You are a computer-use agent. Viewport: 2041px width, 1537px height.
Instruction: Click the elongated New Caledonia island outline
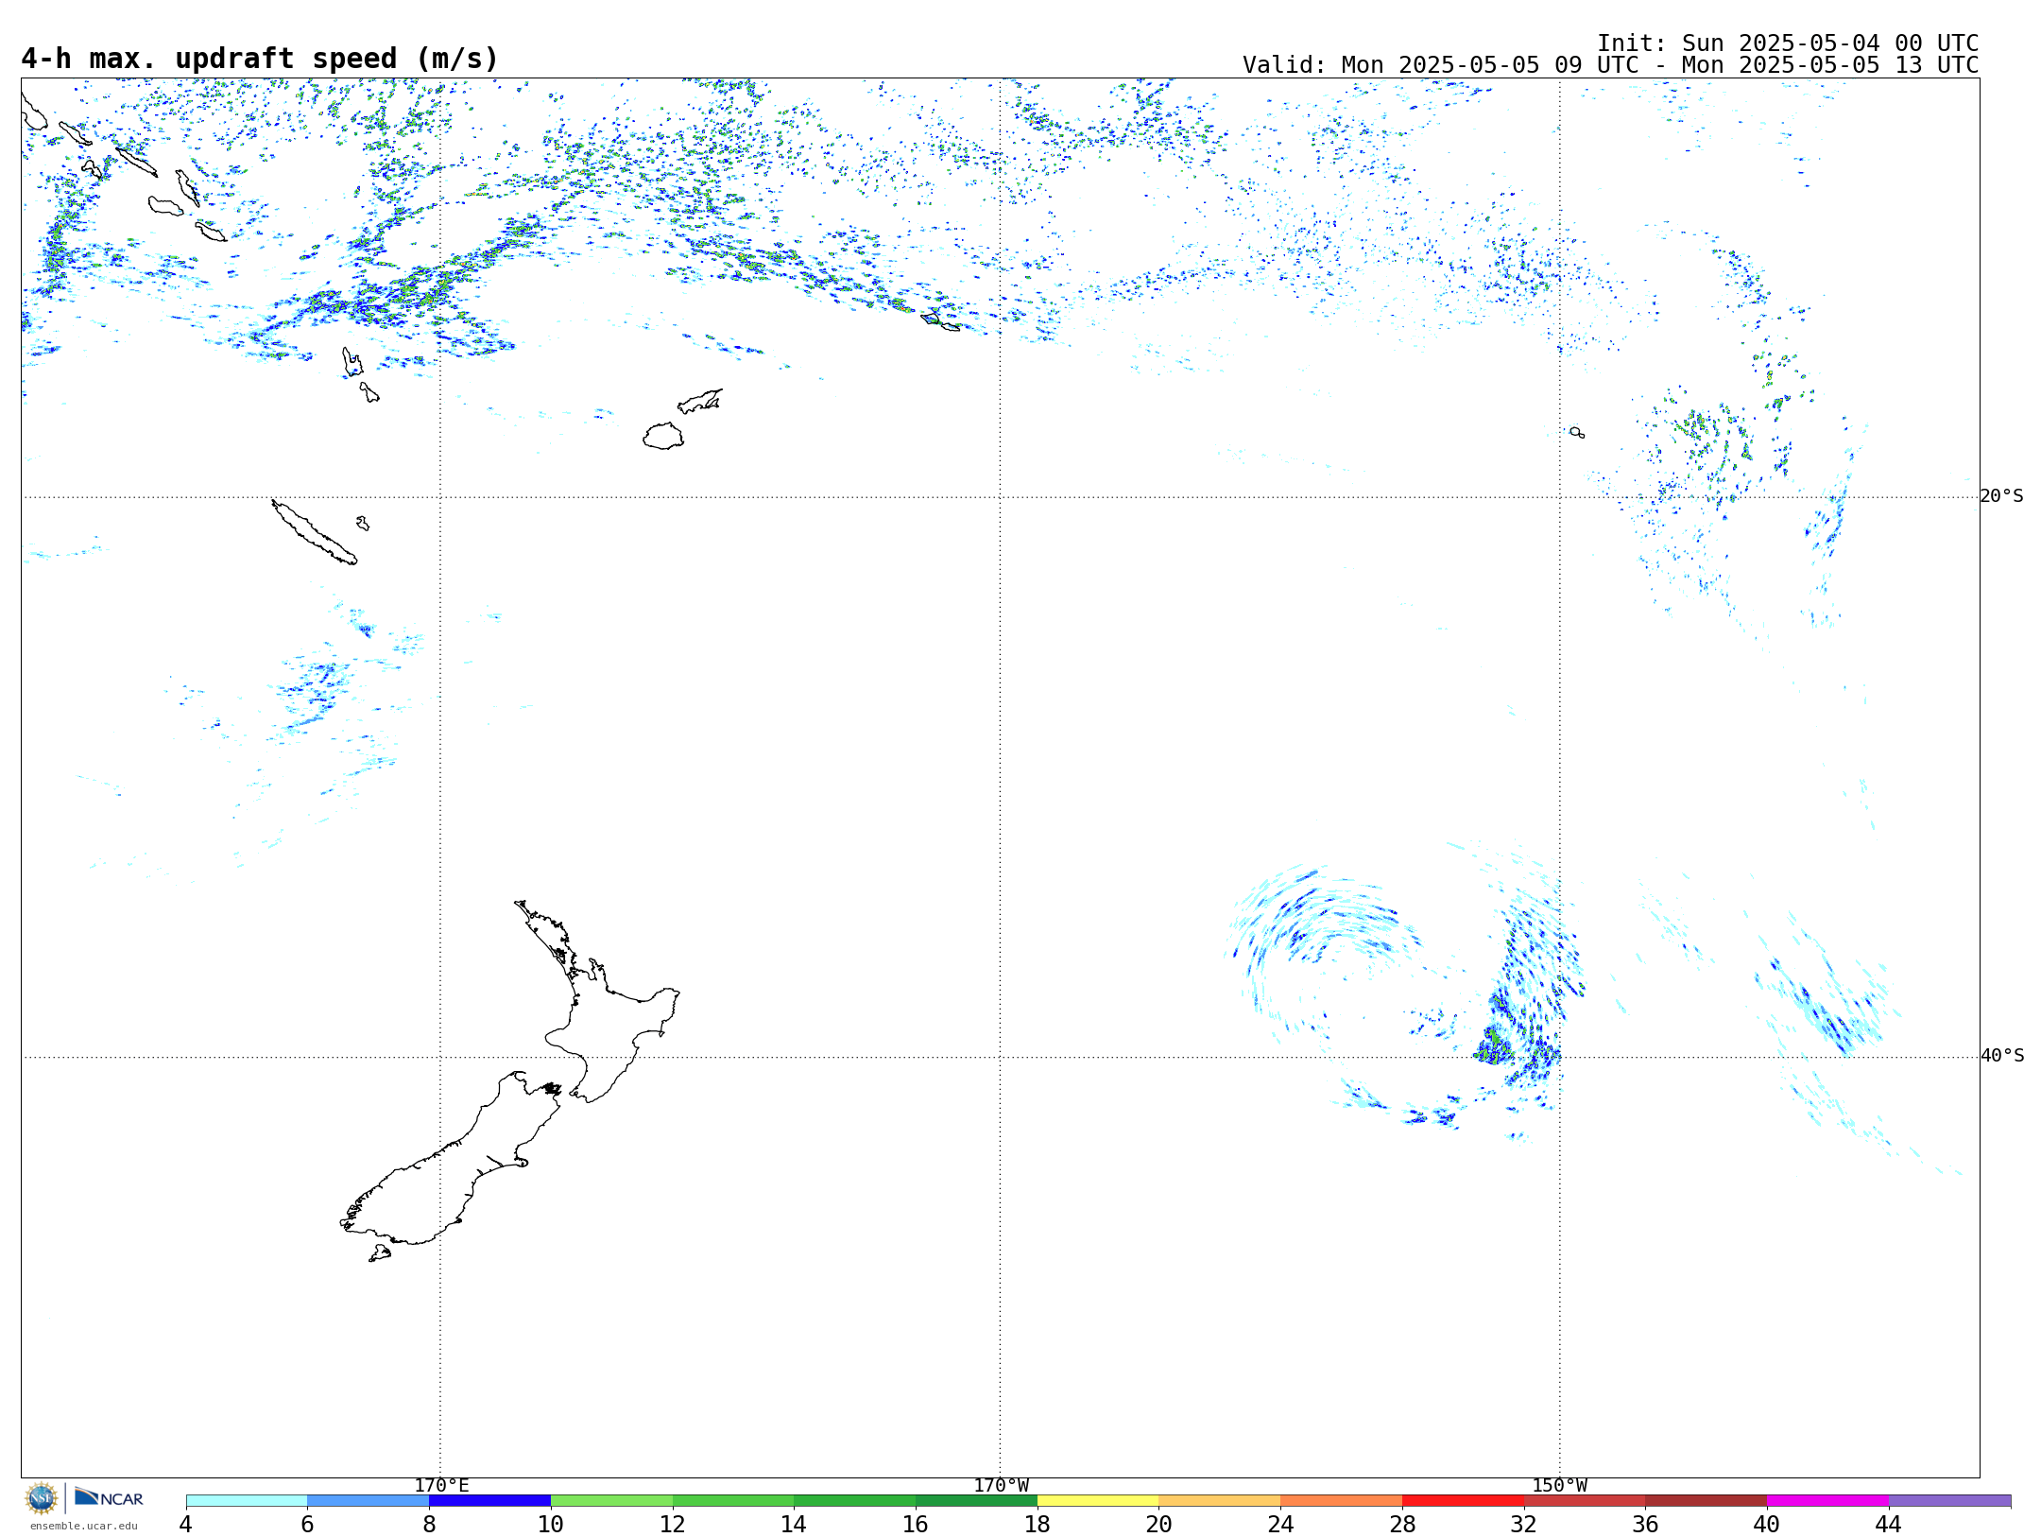pos(313,532)
